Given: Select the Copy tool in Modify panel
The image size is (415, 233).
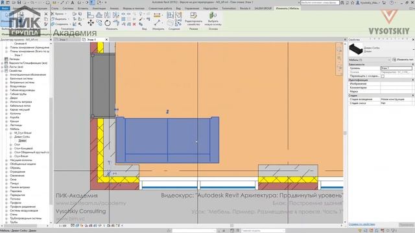Looking at the screenshot, I should click(x=99, y=23).
